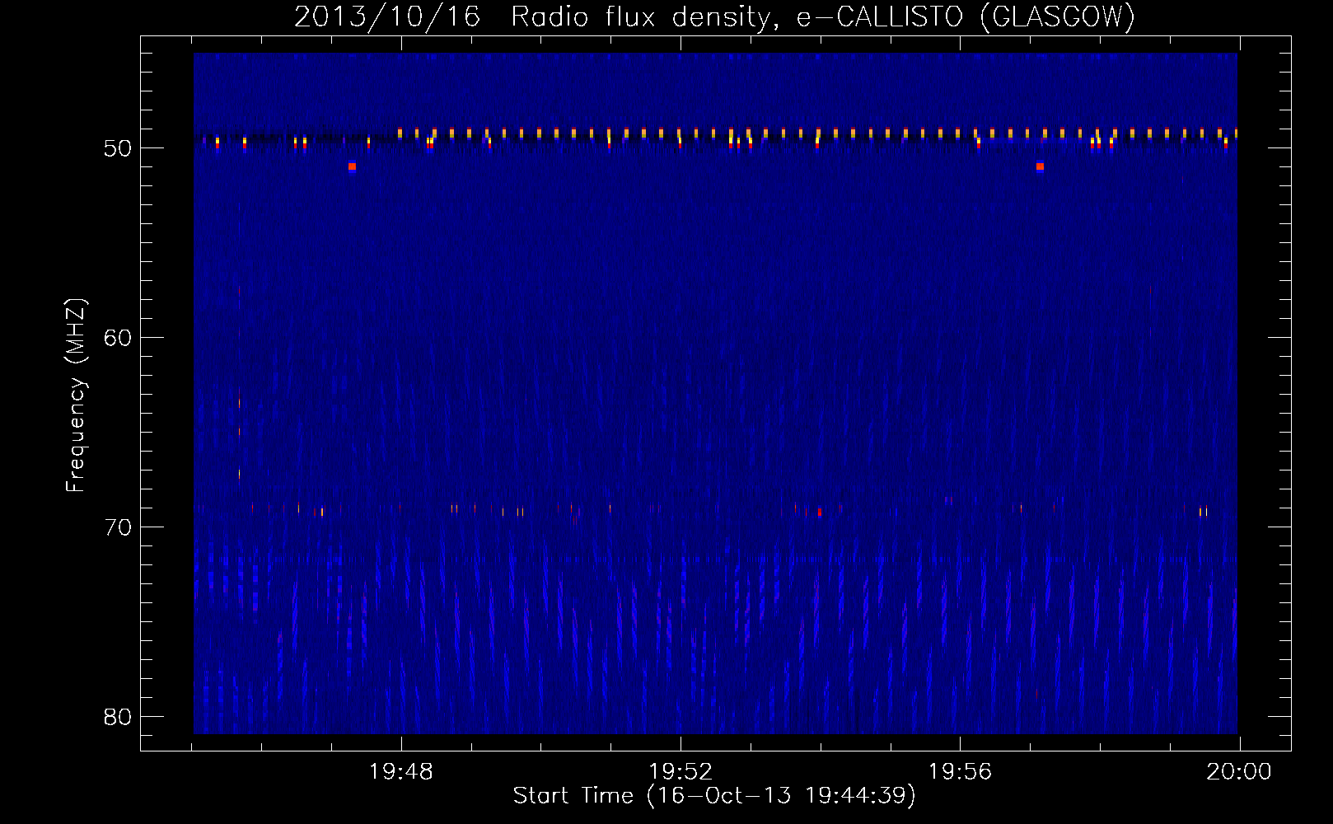Click the "Radio flux density," title text
This screenshot has height=824, width=1333.
[645, 16]
